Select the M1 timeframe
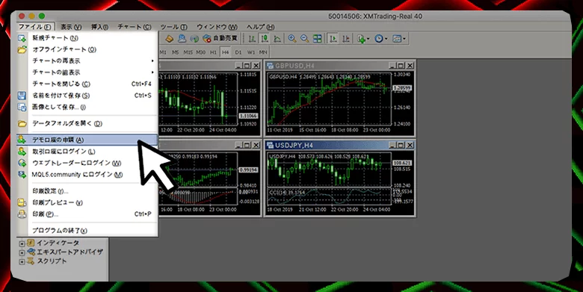This screenshot has height=292, width=583. pos(163,52)
